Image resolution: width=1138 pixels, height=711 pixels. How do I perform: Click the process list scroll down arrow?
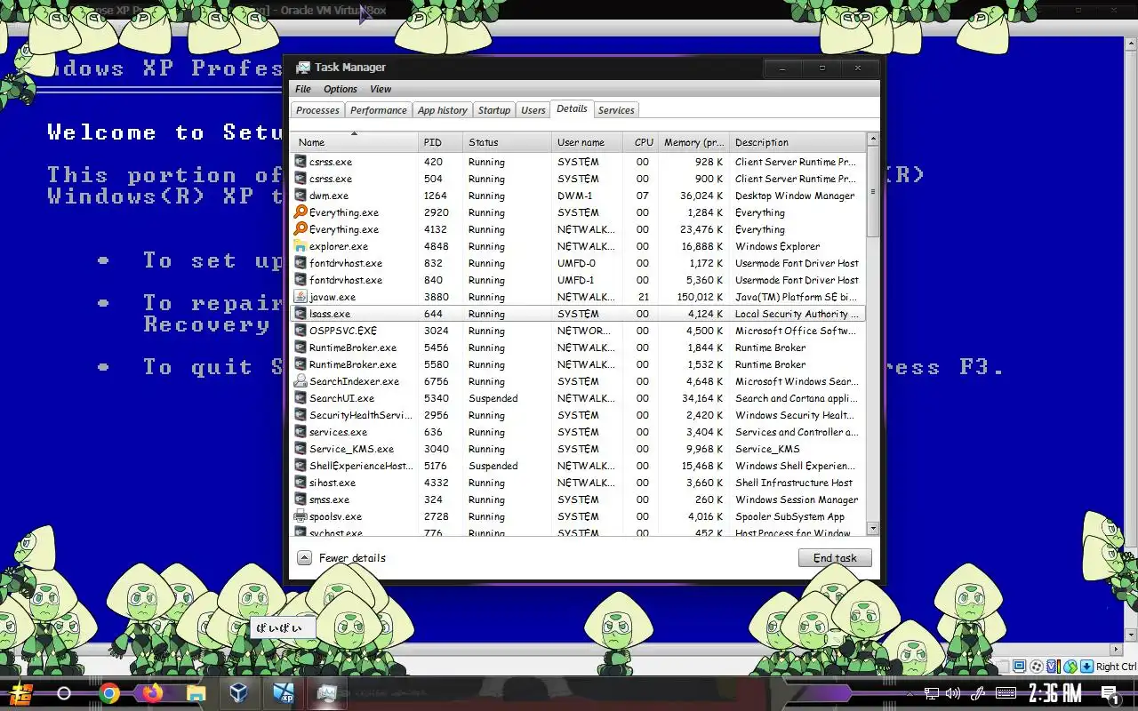[x=873, y=528]
